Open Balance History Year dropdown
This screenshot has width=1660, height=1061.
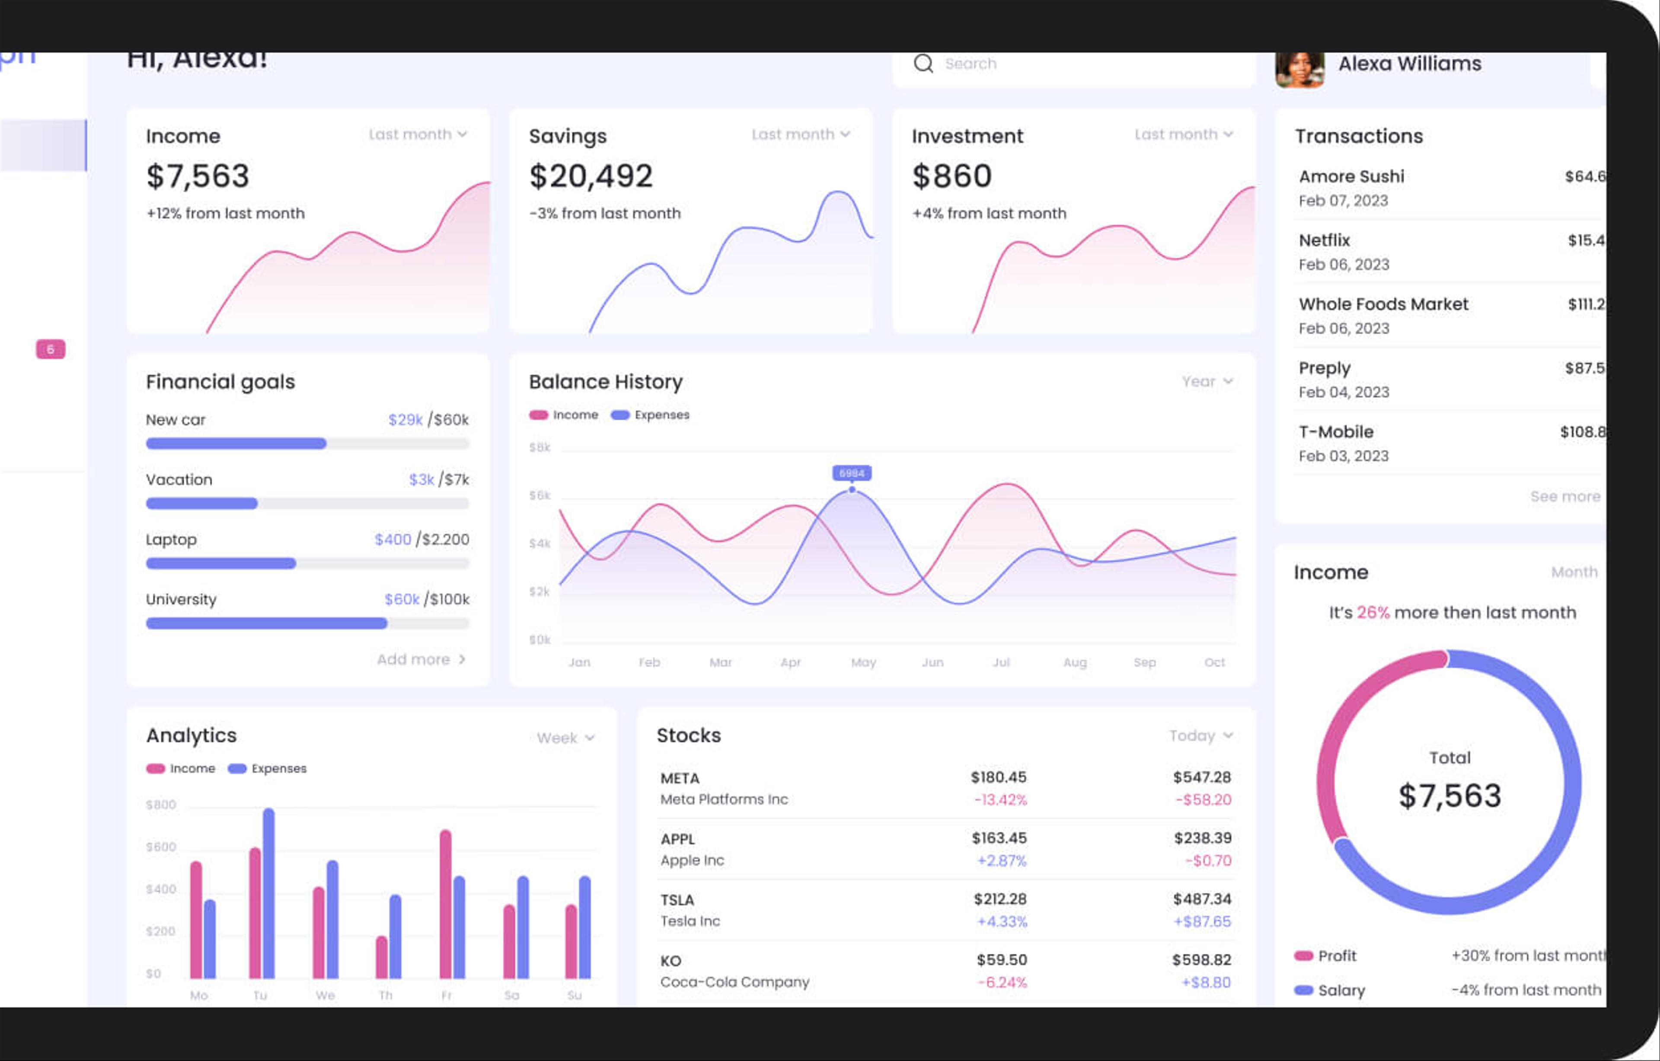pos(1207,381)
